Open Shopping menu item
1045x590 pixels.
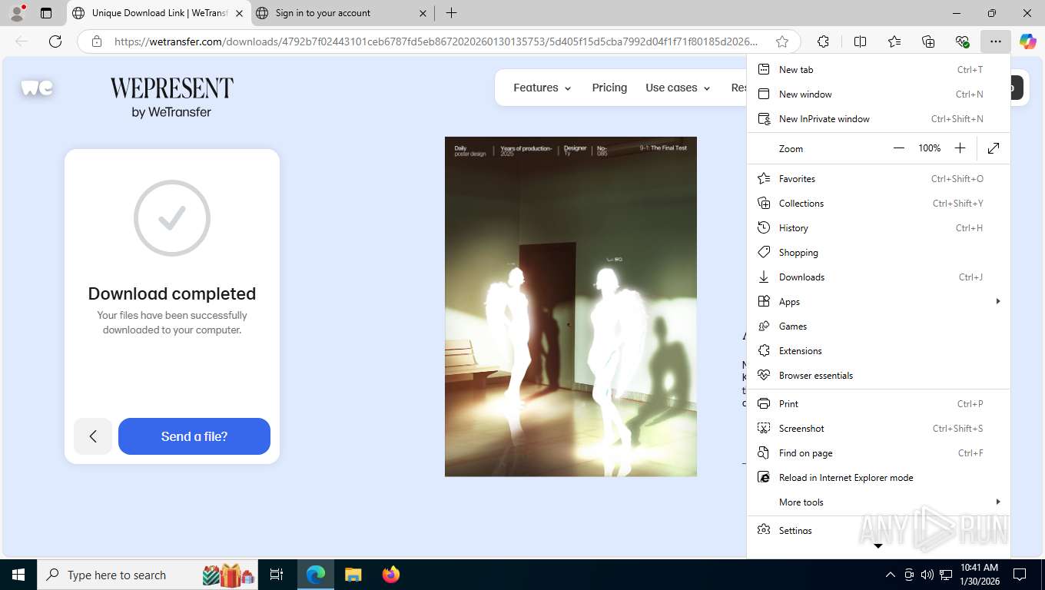[x=878, y=253]
